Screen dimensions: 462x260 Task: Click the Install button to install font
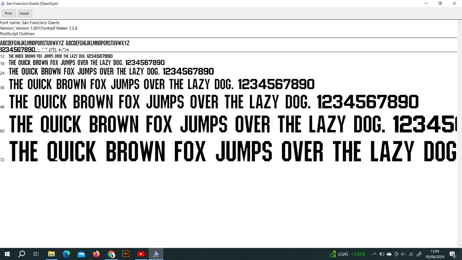(x=25, y=13)
